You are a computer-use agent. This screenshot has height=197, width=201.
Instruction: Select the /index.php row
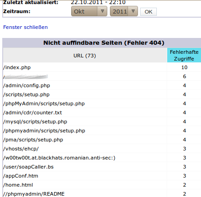[102, 67]
